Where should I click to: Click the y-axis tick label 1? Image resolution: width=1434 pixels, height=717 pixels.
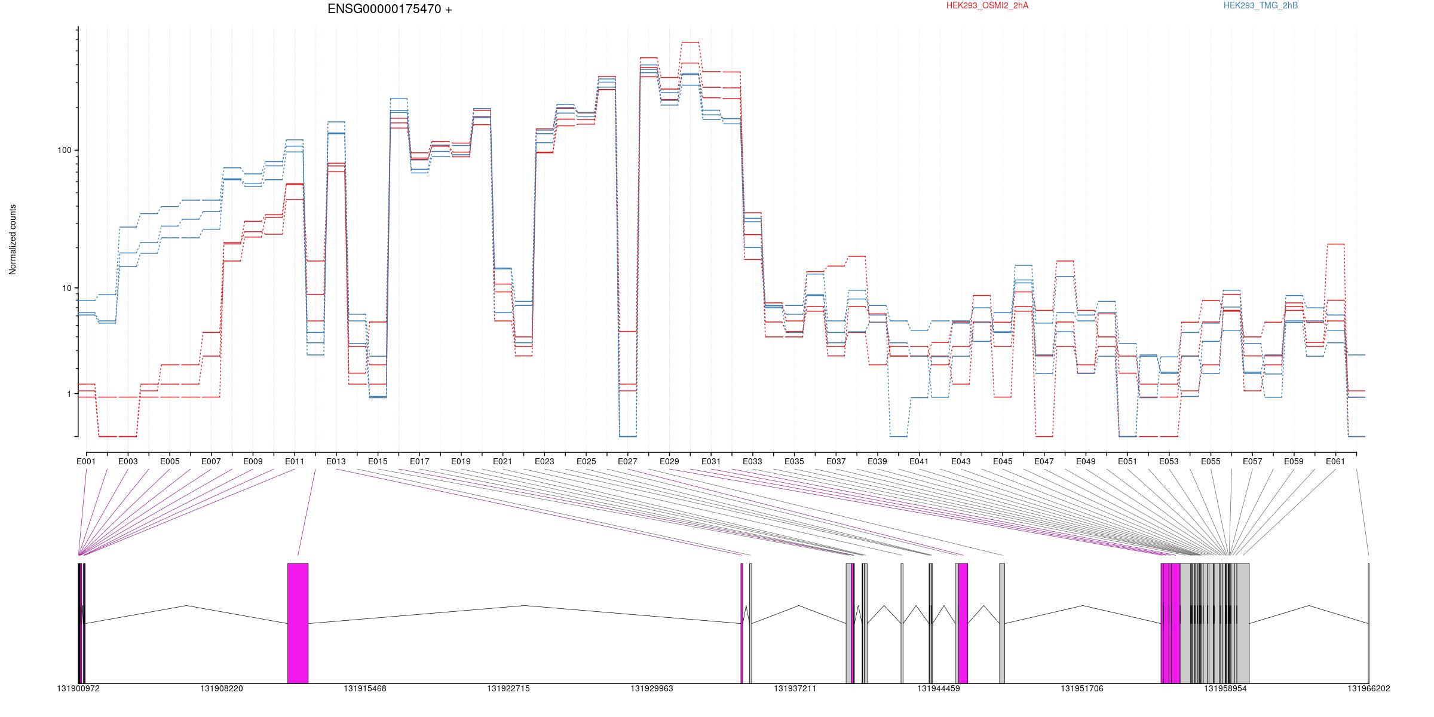coord(69,394)
